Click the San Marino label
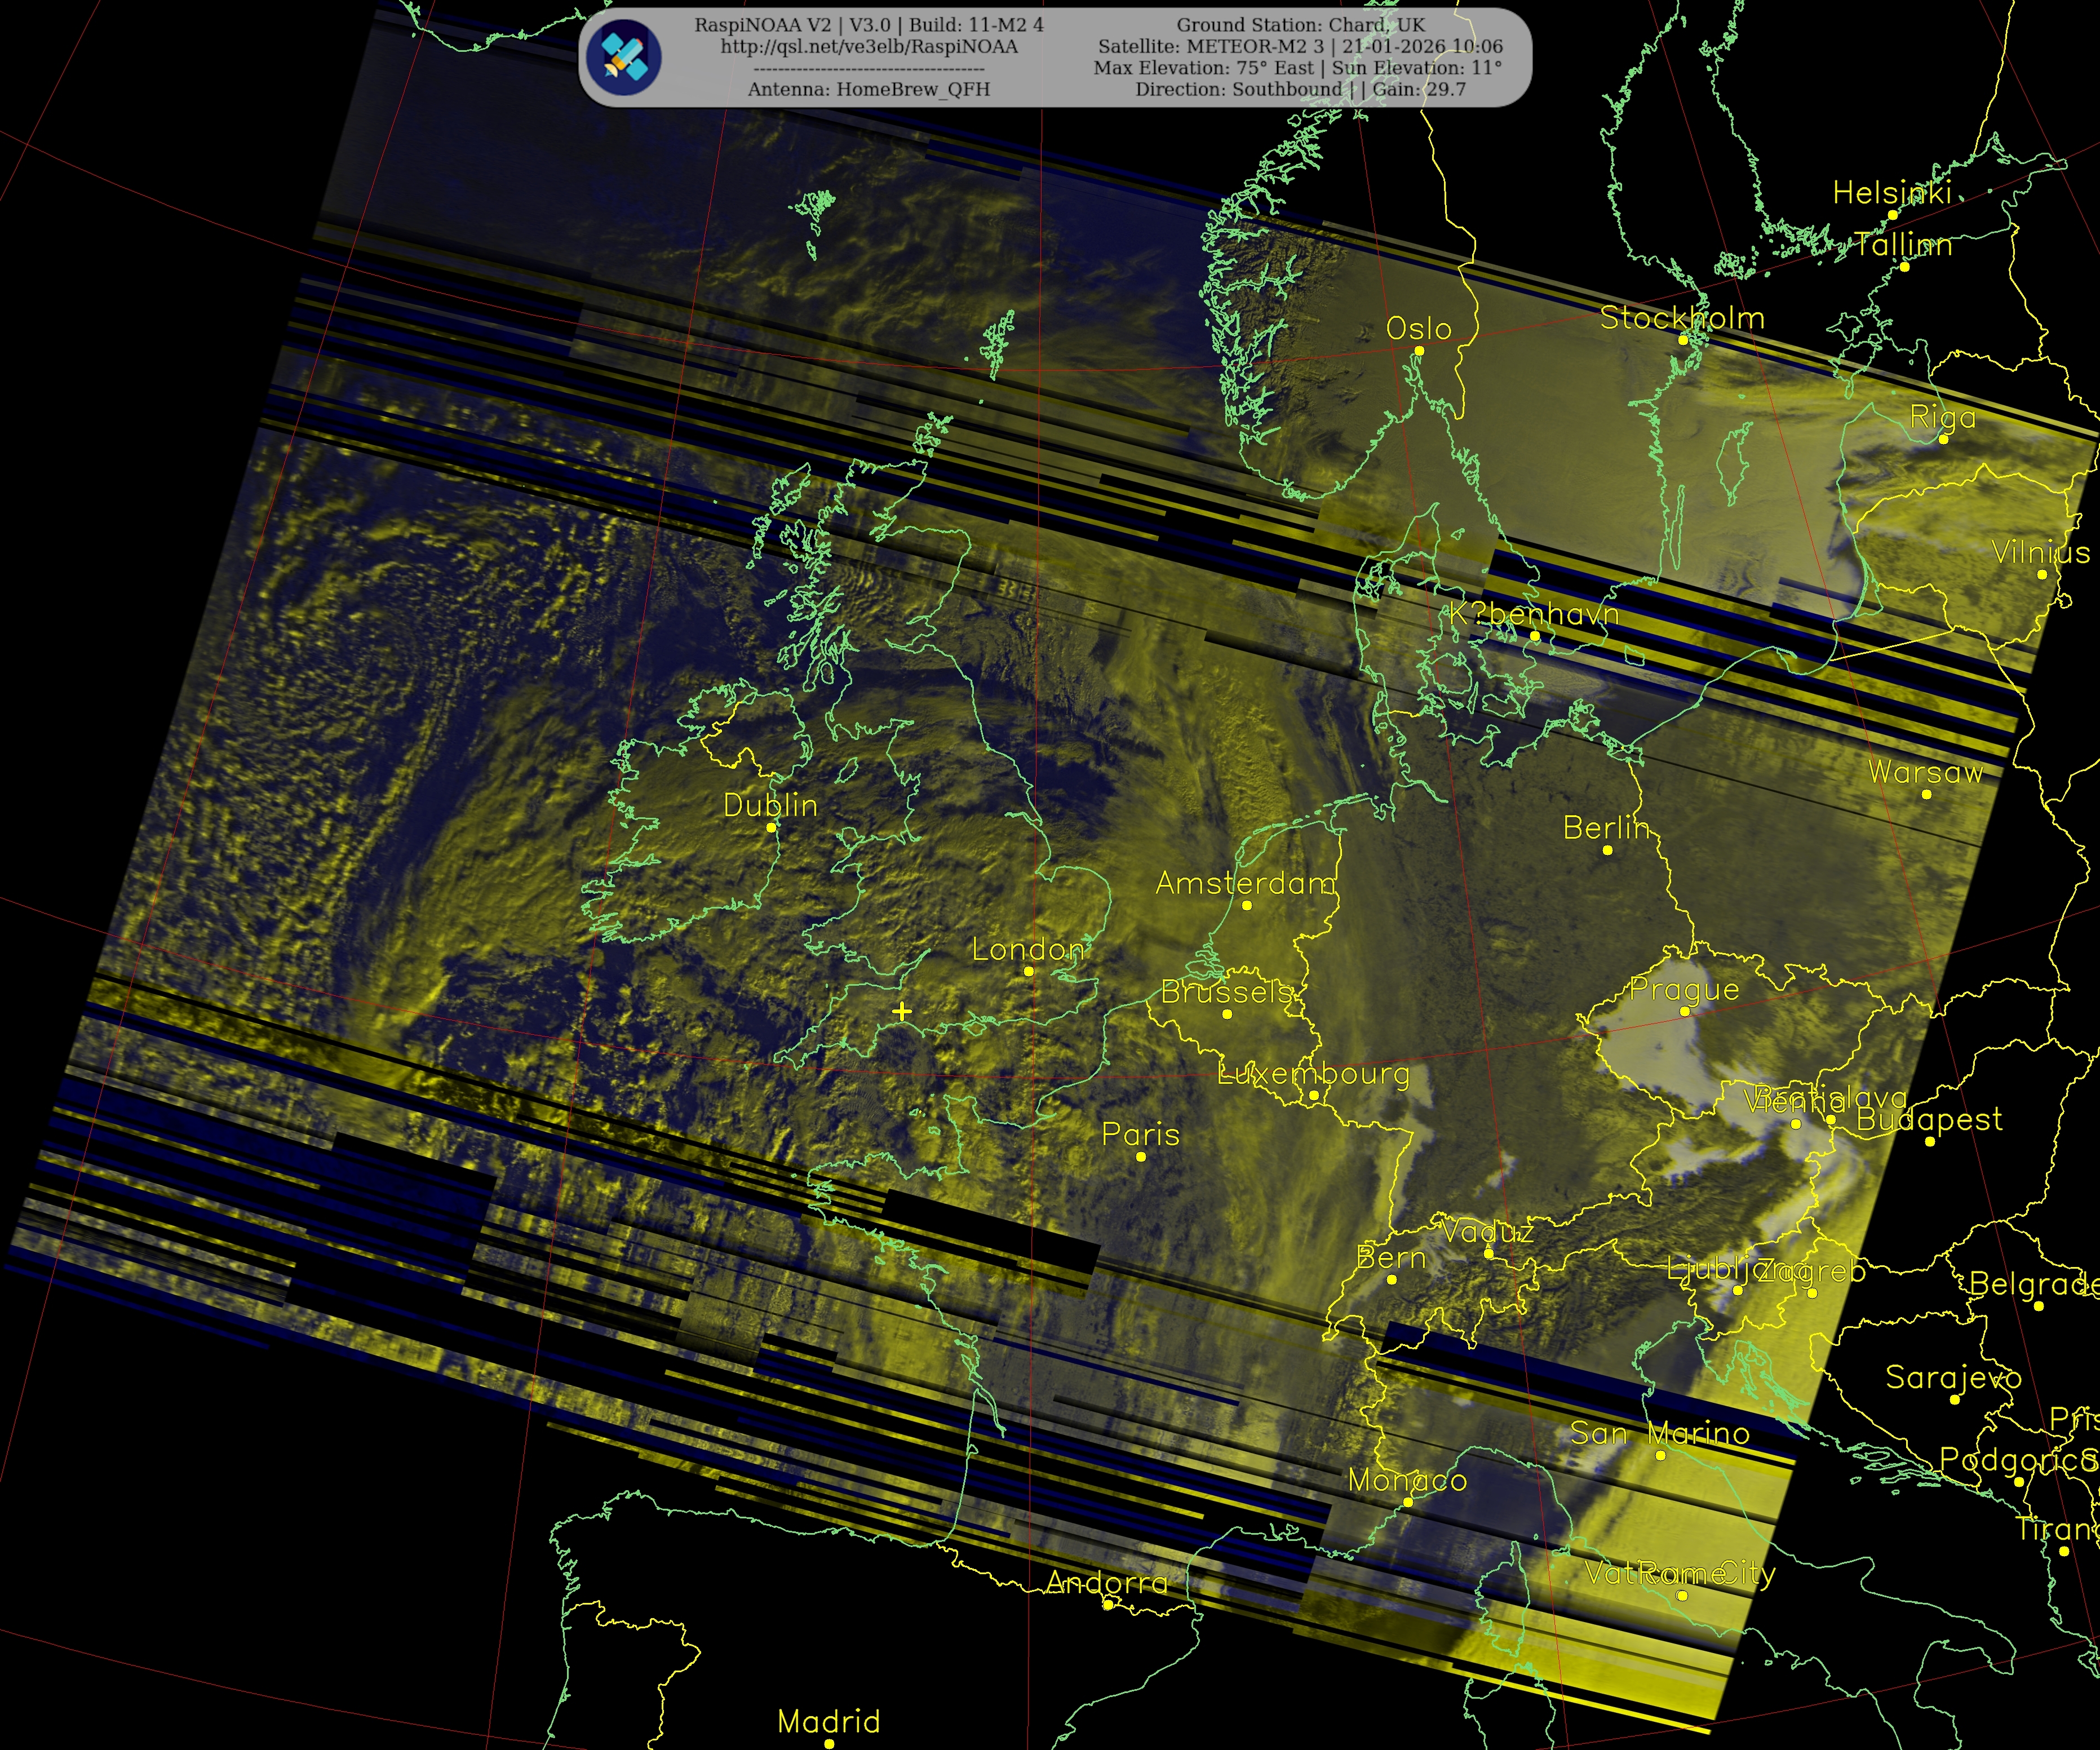This screenshot has width=2100, height=1750. click(1660, 1433)
